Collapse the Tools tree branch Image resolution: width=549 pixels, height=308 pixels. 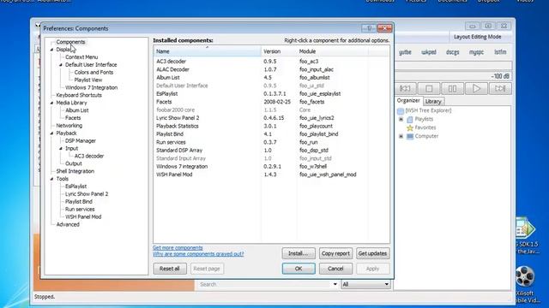51,179
